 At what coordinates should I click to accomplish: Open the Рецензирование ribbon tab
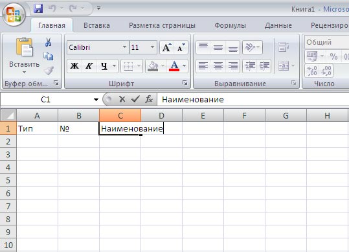[329, 25]
